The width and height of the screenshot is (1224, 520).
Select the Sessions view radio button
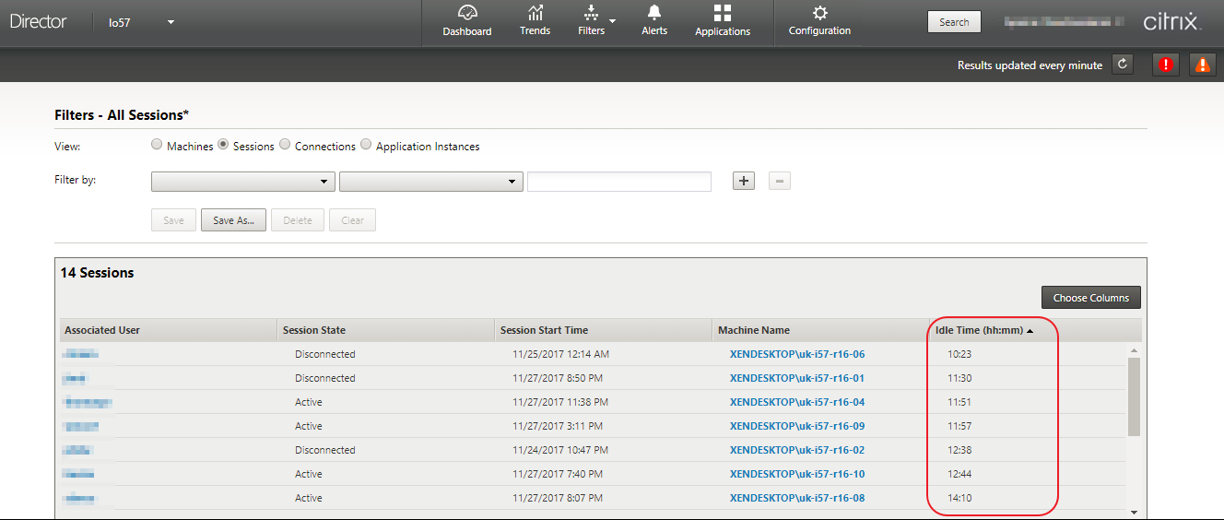click(x=223, y=145)
